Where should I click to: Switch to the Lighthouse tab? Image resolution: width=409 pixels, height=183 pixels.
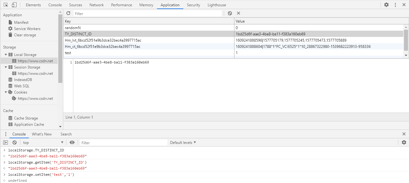[x=217, y=5]
